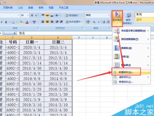The height and width of the screenshot is (116, 154).
Task: Switch to the 审阅 tab
Action: [41, 7]
